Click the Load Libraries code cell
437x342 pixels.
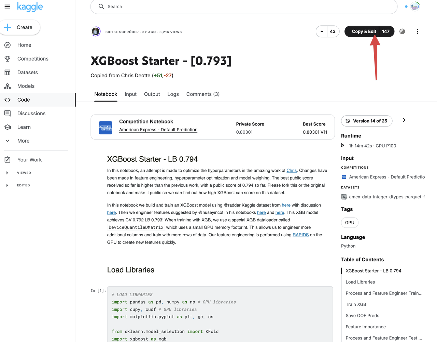[220, 314]
